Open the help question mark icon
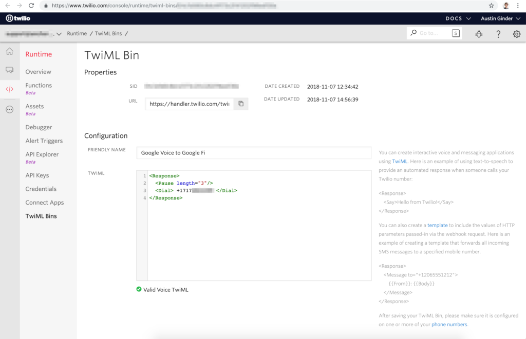The width and height of the screenshot is (526, 339). coord(498,34)
